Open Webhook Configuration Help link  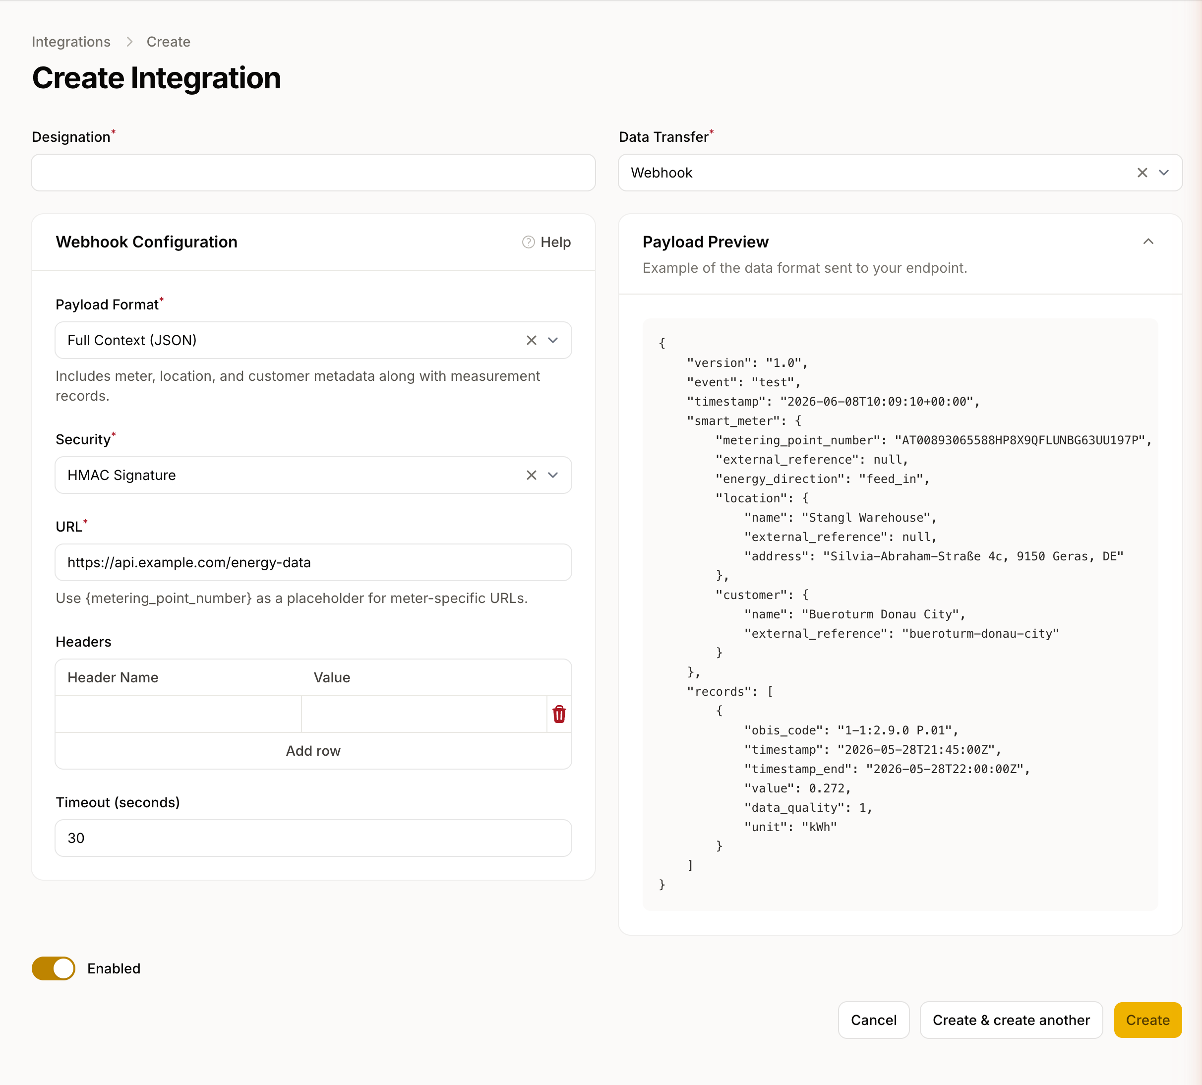tap(547, 242)
